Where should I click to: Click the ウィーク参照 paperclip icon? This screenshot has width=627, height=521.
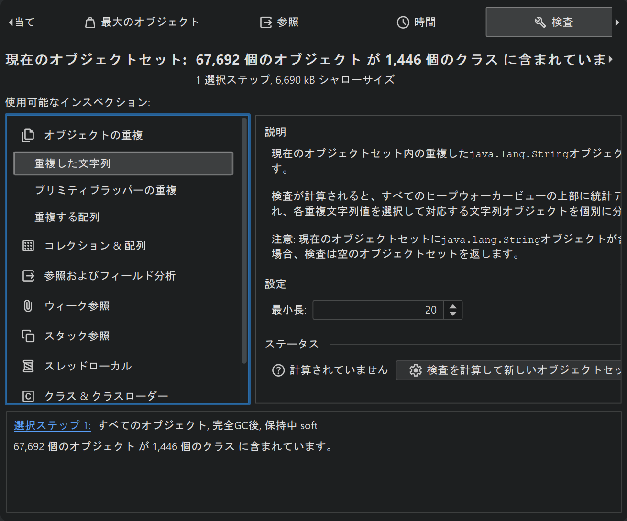tap(28, 306)
